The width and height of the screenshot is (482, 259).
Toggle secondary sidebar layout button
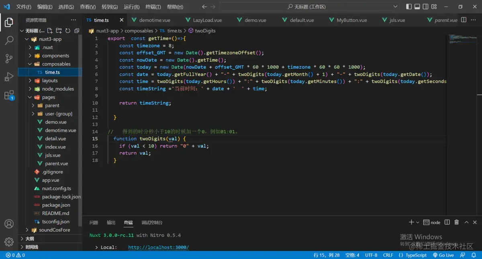(x=426, y=7)
